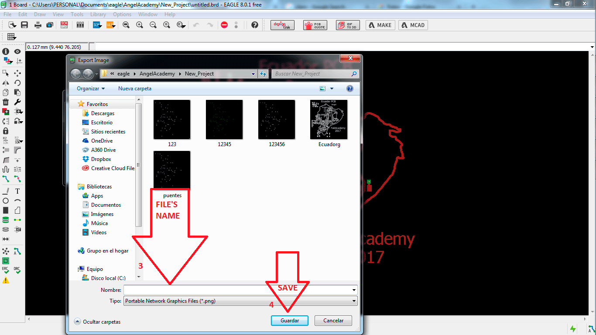Click the MAKE button
Viewport: 596px width, 335px height.
[380, 25]
